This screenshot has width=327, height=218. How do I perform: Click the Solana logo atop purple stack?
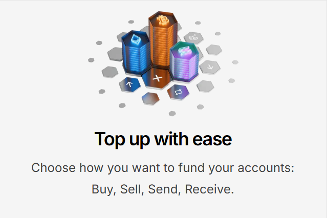(x=184, y=51)
